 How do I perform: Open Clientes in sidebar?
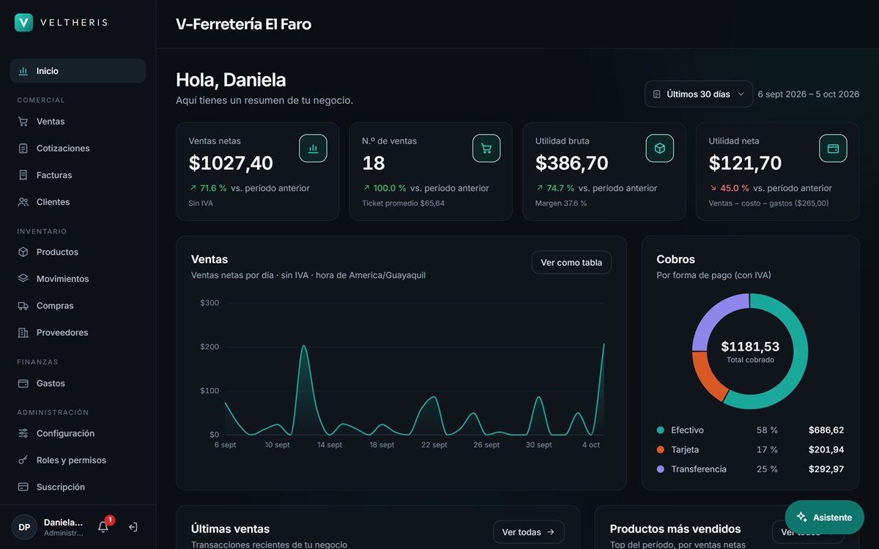point(78,202)
